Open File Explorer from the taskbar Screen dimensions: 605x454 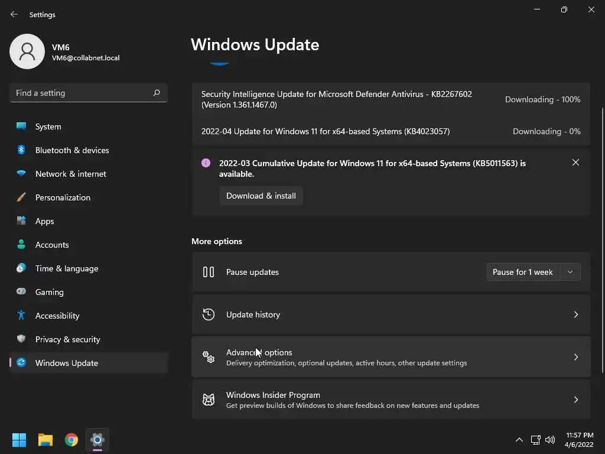pos(45,440)
